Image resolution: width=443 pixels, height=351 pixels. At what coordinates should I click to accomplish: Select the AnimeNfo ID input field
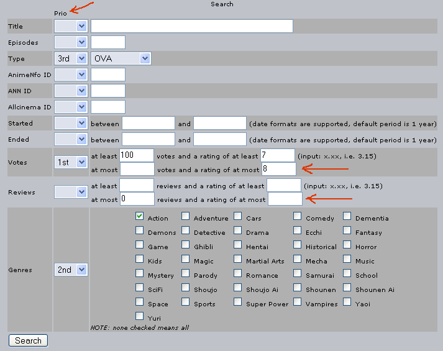point(108,75)
